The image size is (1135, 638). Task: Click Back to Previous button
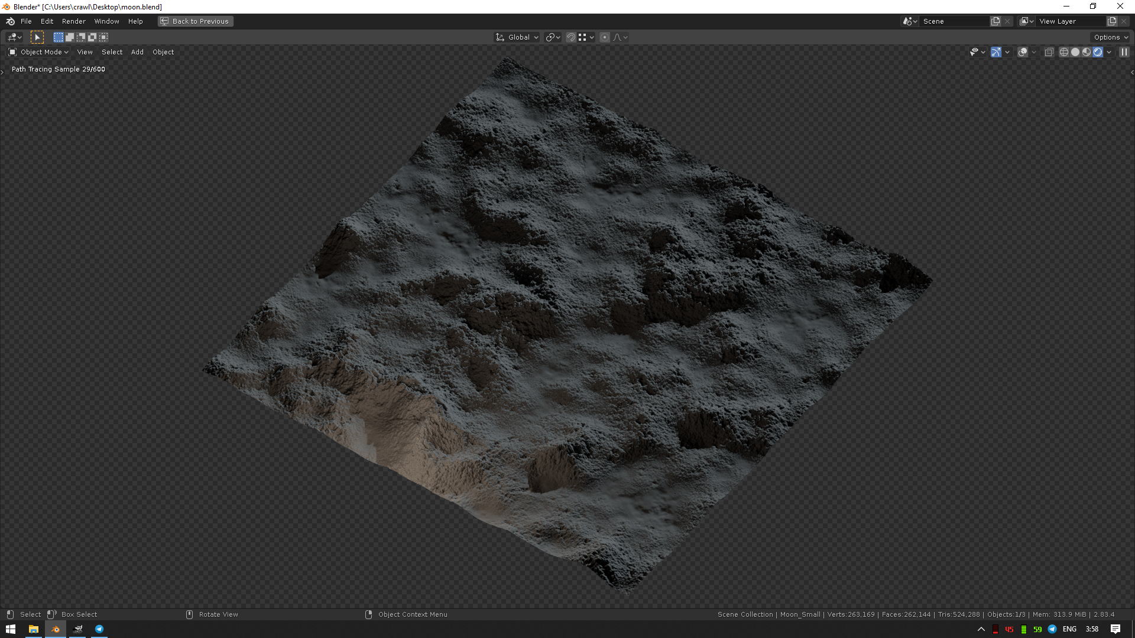pyautogui.click(x=196, y=21)
